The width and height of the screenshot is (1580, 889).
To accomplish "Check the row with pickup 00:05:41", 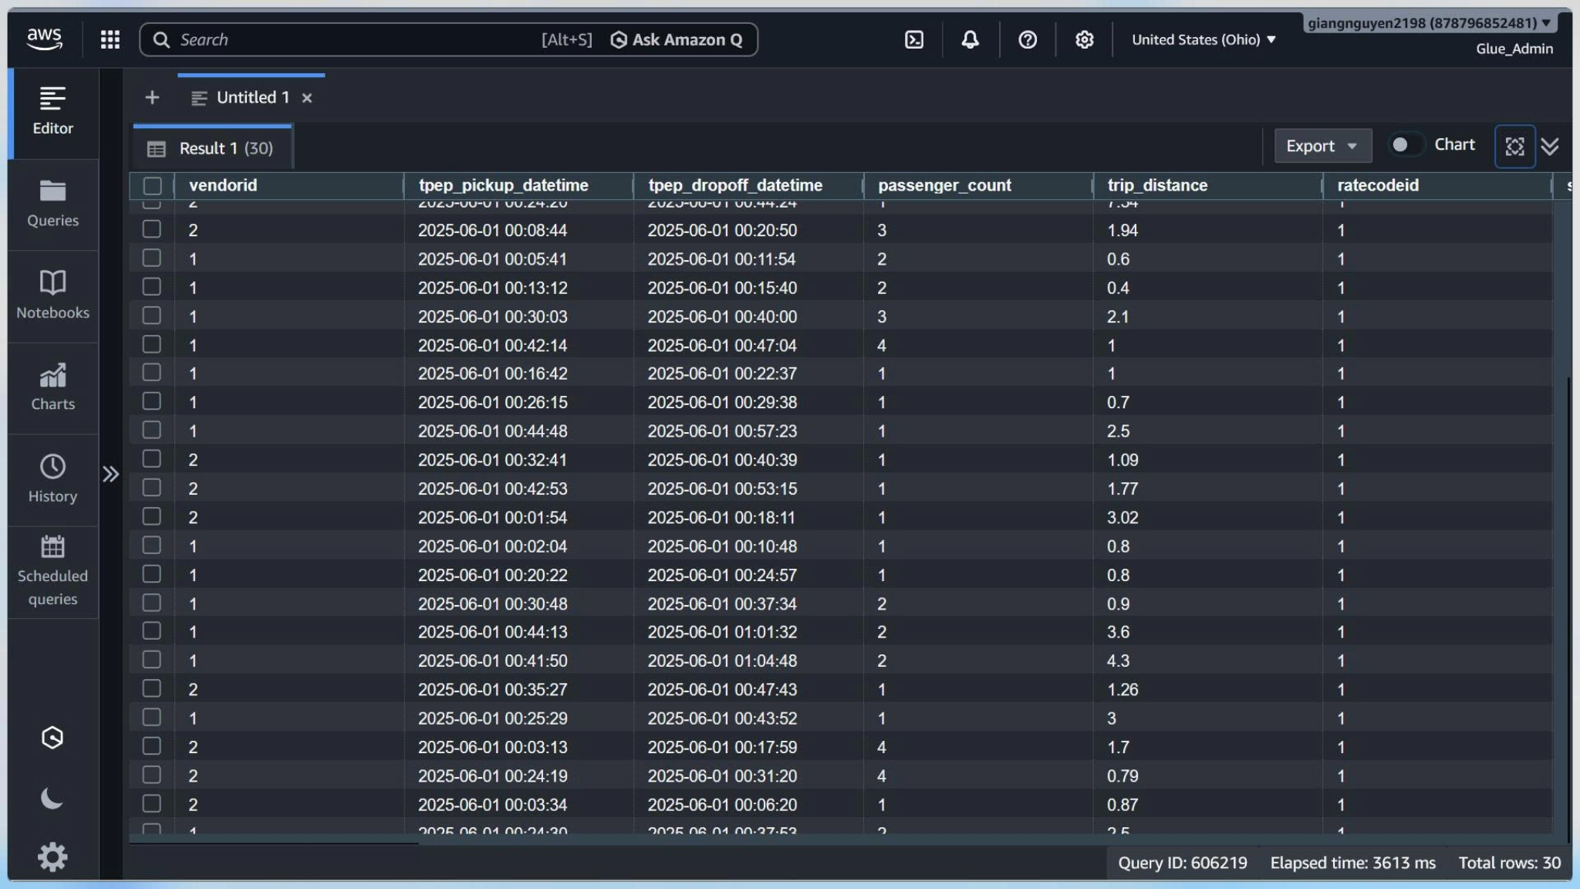I will 152,258.
